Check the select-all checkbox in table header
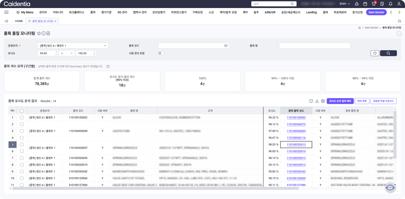This screenshot has width=405, height=199. [x=22, y=111]
